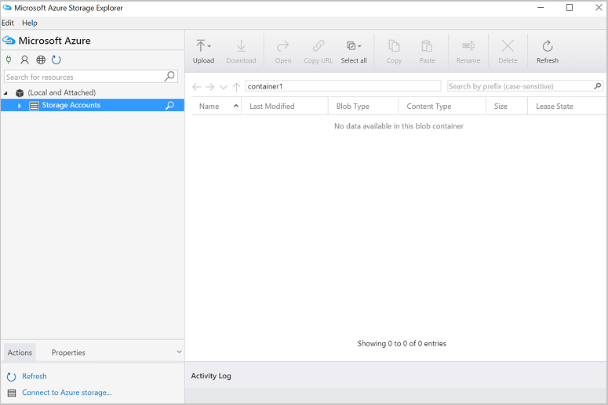Click the plug connect icon
Viewport: 608px width, 405px height.
9,60
